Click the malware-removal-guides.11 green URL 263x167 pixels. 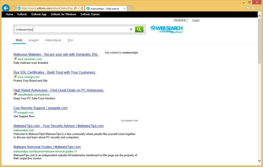(x=45, y=152)
